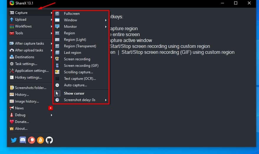259x154 pixels.
Task: Expand the Screenshot delay submenu arrow
Action: click(x=106, y=100)
